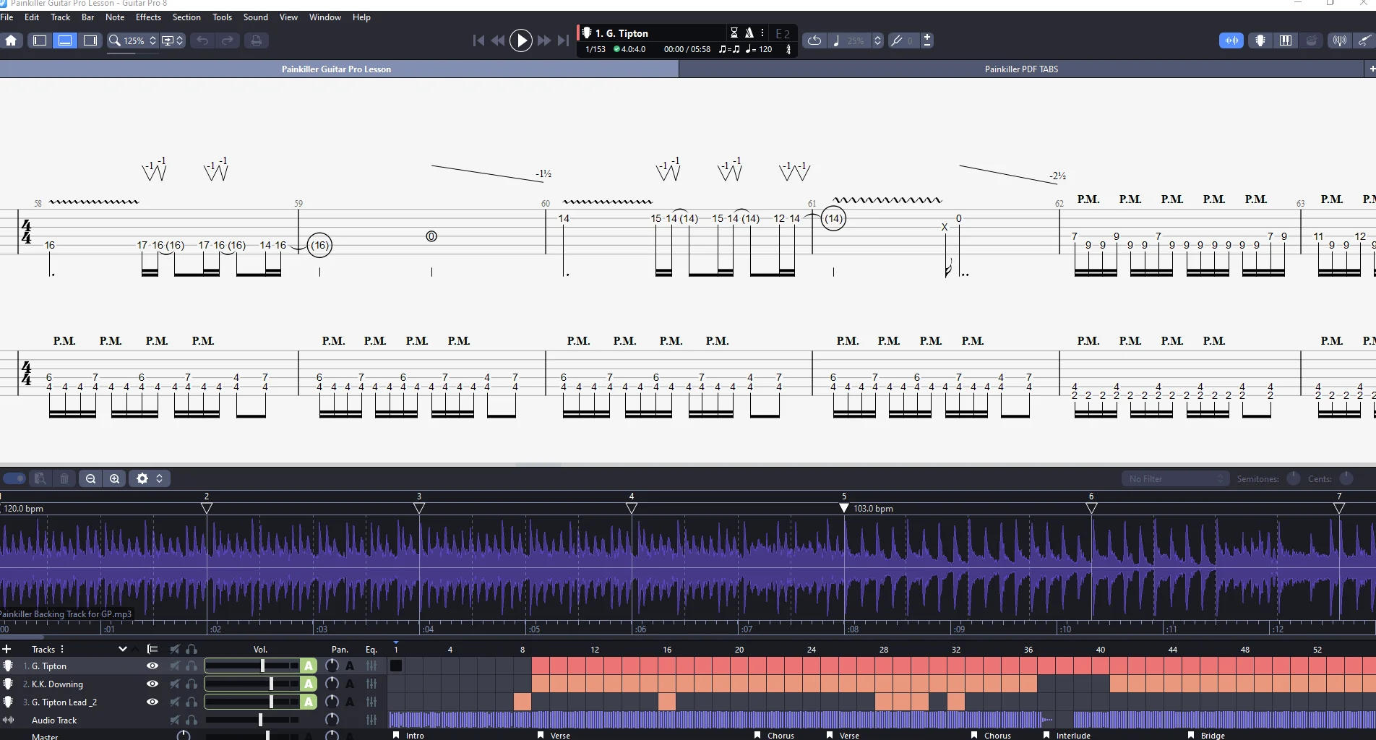Open the File menu

click(7, 17)
